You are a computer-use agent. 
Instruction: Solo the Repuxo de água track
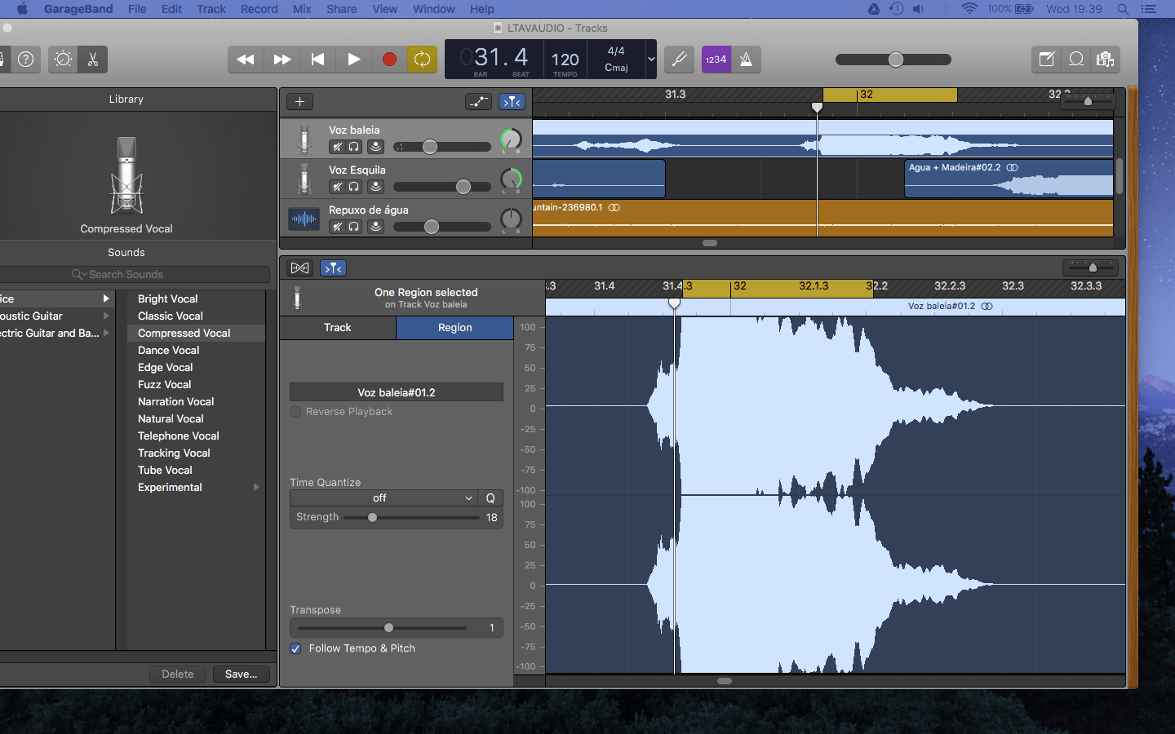coord(354,227)
